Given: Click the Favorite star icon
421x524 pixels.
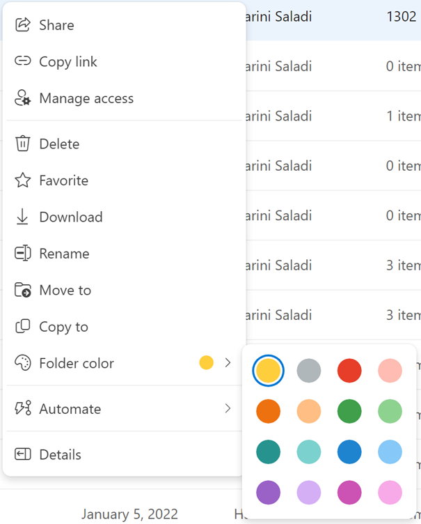Looking at the screenshot, I should pos(23,180).
